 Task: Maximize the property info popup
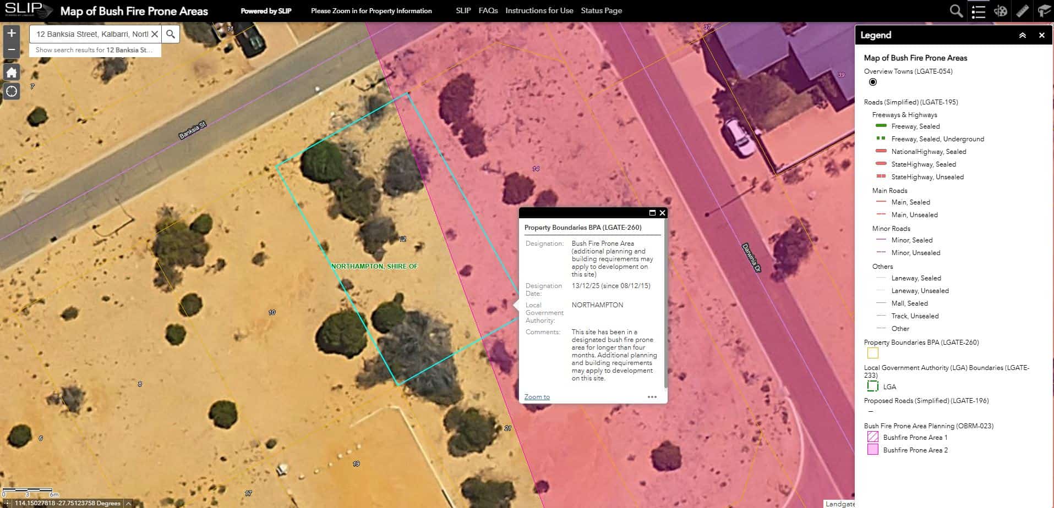coord(652,213)
